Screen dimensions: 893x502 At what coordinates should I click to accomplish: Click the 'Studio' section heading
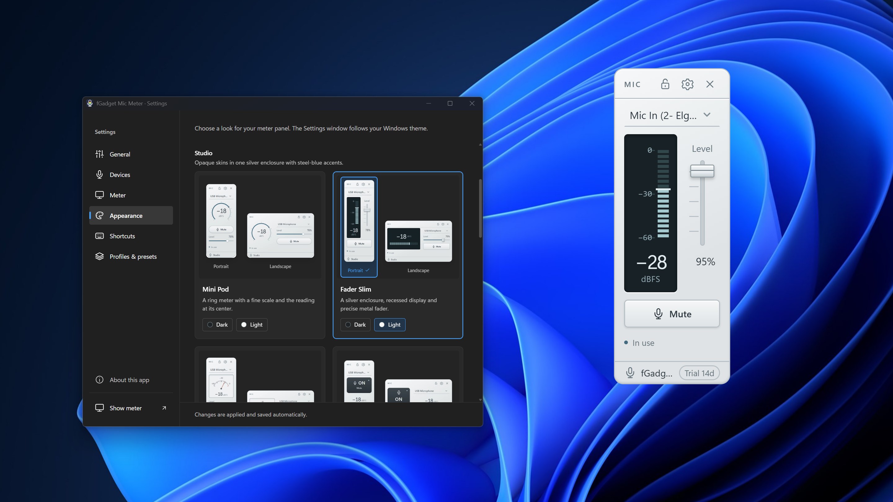(x=203, y=153)
